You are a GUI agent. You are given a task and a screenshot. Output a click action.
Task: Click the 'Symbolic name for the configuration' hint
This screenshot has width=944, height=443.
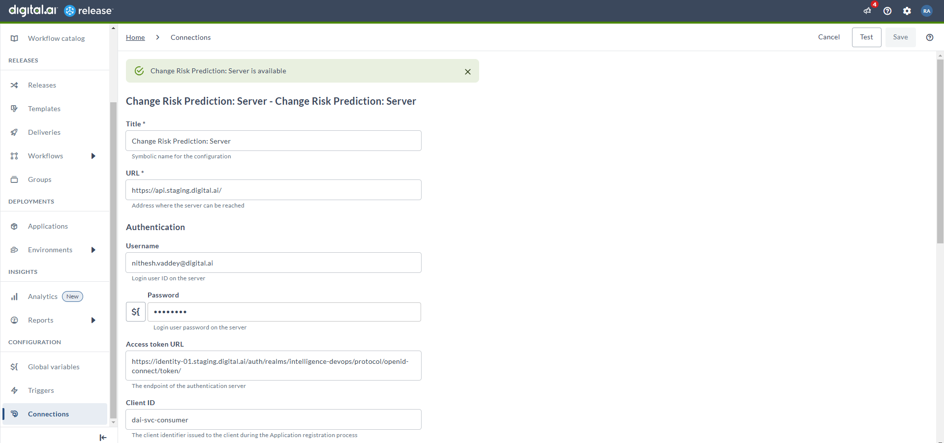[181, 156]
